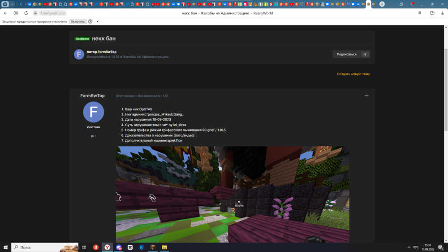
Task: Open the browser collections/extensions icon
Action: tap(432, 13)
